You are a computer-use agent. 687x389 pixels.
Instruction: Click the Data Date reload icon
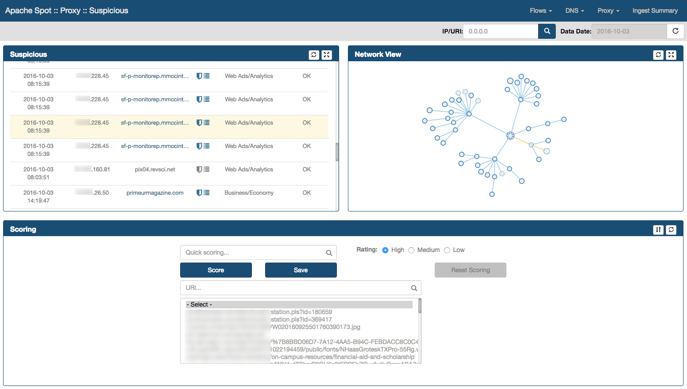[675, 31]
